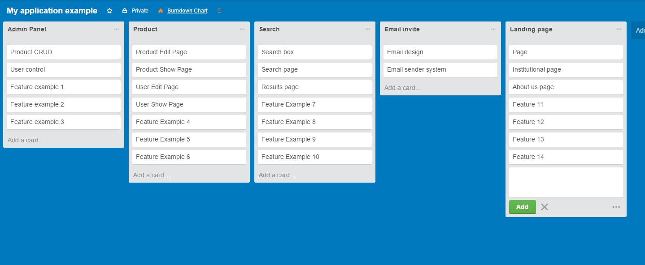Open the Landing page list menu ellipsis
Image resolution: width=645 pixels, height=265 pixels.
pyautogui.click(x=619, y=29)
